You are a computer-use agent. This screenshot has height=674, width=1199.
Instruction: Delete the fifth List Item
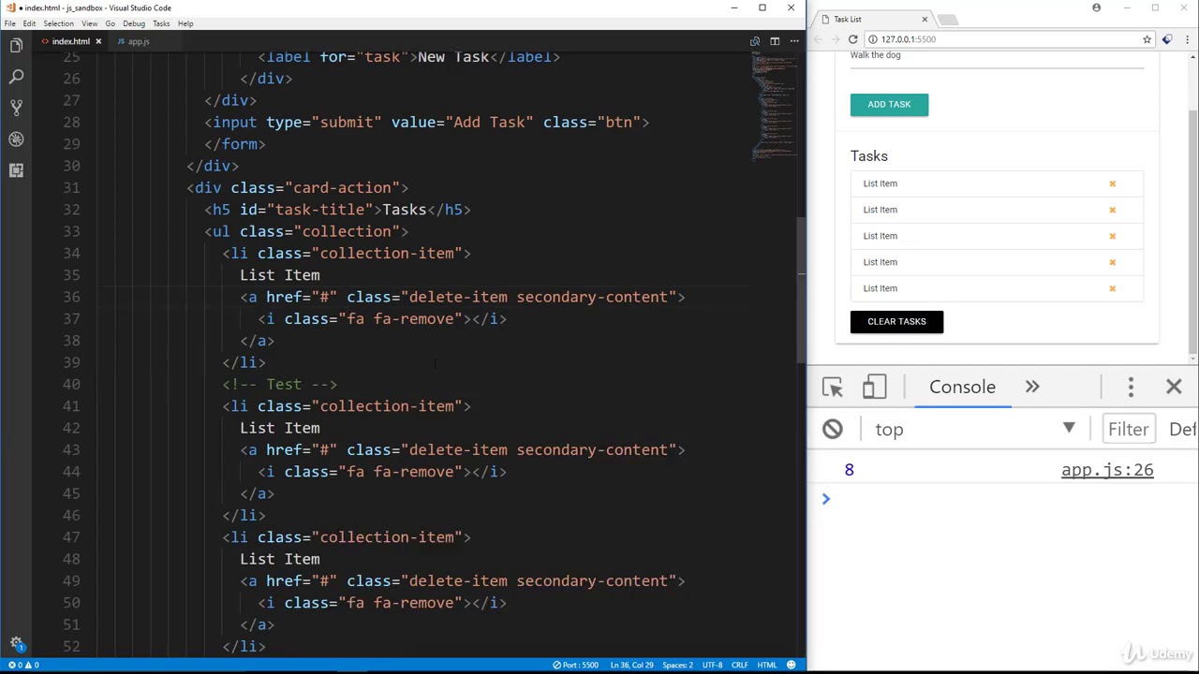click(x=1112, y=288)
